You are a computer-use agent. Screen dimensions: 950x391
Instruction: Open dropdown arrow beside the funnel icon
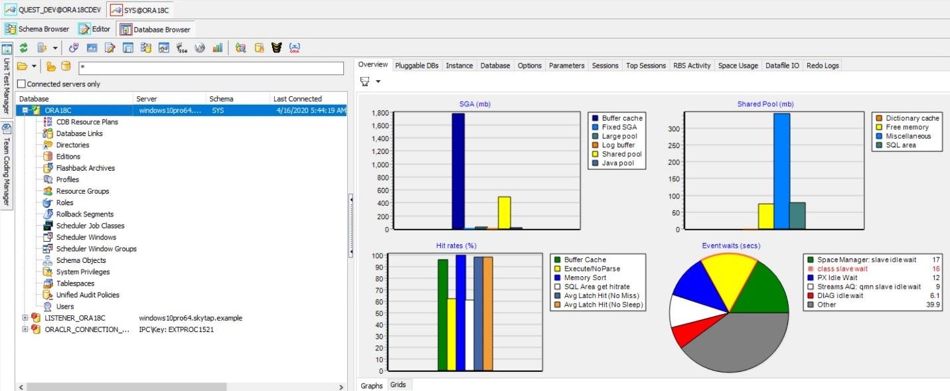pos(378,82)
